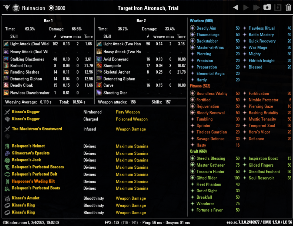This screenshot has width=293, height=226.
Task: Jump to most recent fight arrows
Action: [x=256, y=8]
